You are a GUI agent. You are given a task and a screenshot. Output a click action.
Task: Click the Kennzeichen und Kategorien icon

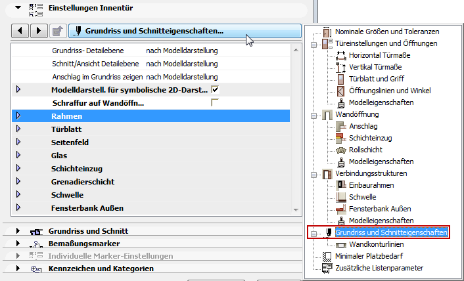[36, 269]
